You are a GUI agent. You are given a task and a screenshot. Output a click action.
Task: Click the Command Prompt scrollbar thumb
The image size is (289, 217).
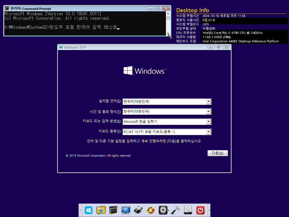point(168,18)
